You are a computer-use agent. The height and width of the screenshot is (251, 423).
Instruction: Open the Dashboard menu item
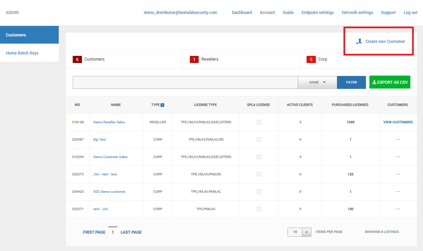(242, 13)
